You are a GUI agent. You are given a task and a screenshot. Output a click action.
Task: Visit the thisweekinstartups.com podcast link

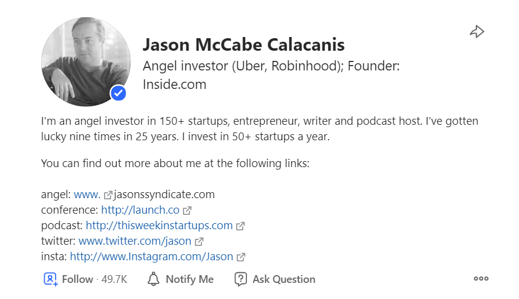(159, 226)
